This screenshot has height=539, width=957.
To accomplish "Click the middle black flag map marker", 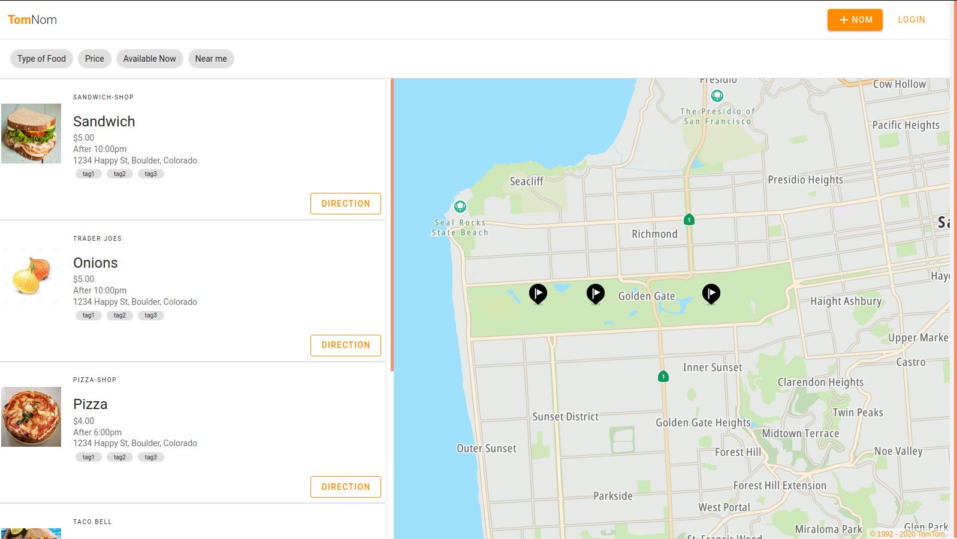I will coord(596,294).
